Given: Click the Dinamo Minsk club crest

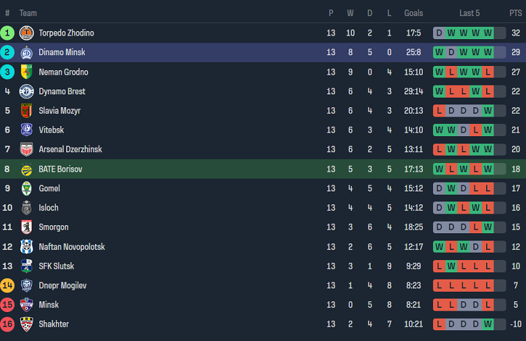Looking at the screenshot, I should [x=26, y=53].
